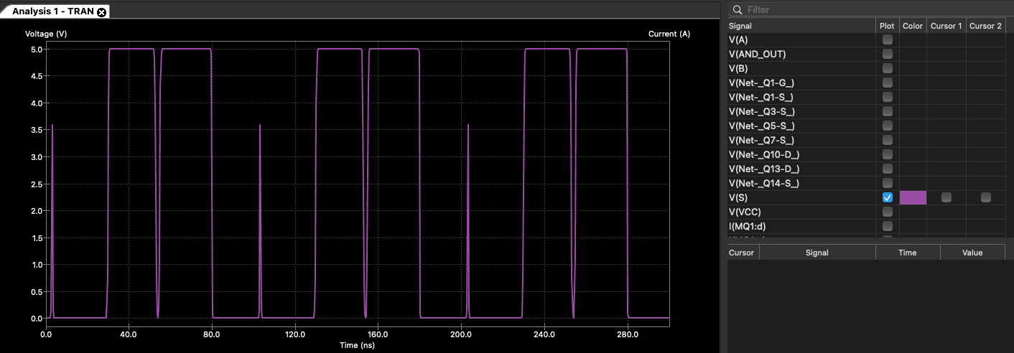This screenshot has height=353, width=1014.
Task: Select the V(Net-_Q10-D_) signal name
Action: click(764, 154)
